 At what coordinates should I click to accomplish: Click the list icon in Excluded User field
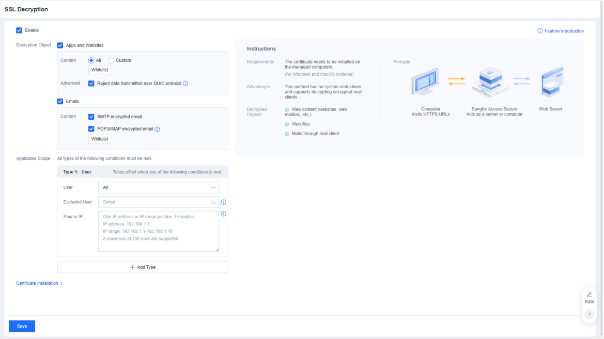pos(213,202)
